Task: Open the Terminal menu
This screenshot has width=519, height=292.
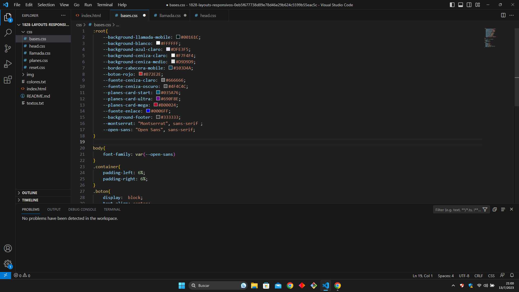Action: [105, 5]
